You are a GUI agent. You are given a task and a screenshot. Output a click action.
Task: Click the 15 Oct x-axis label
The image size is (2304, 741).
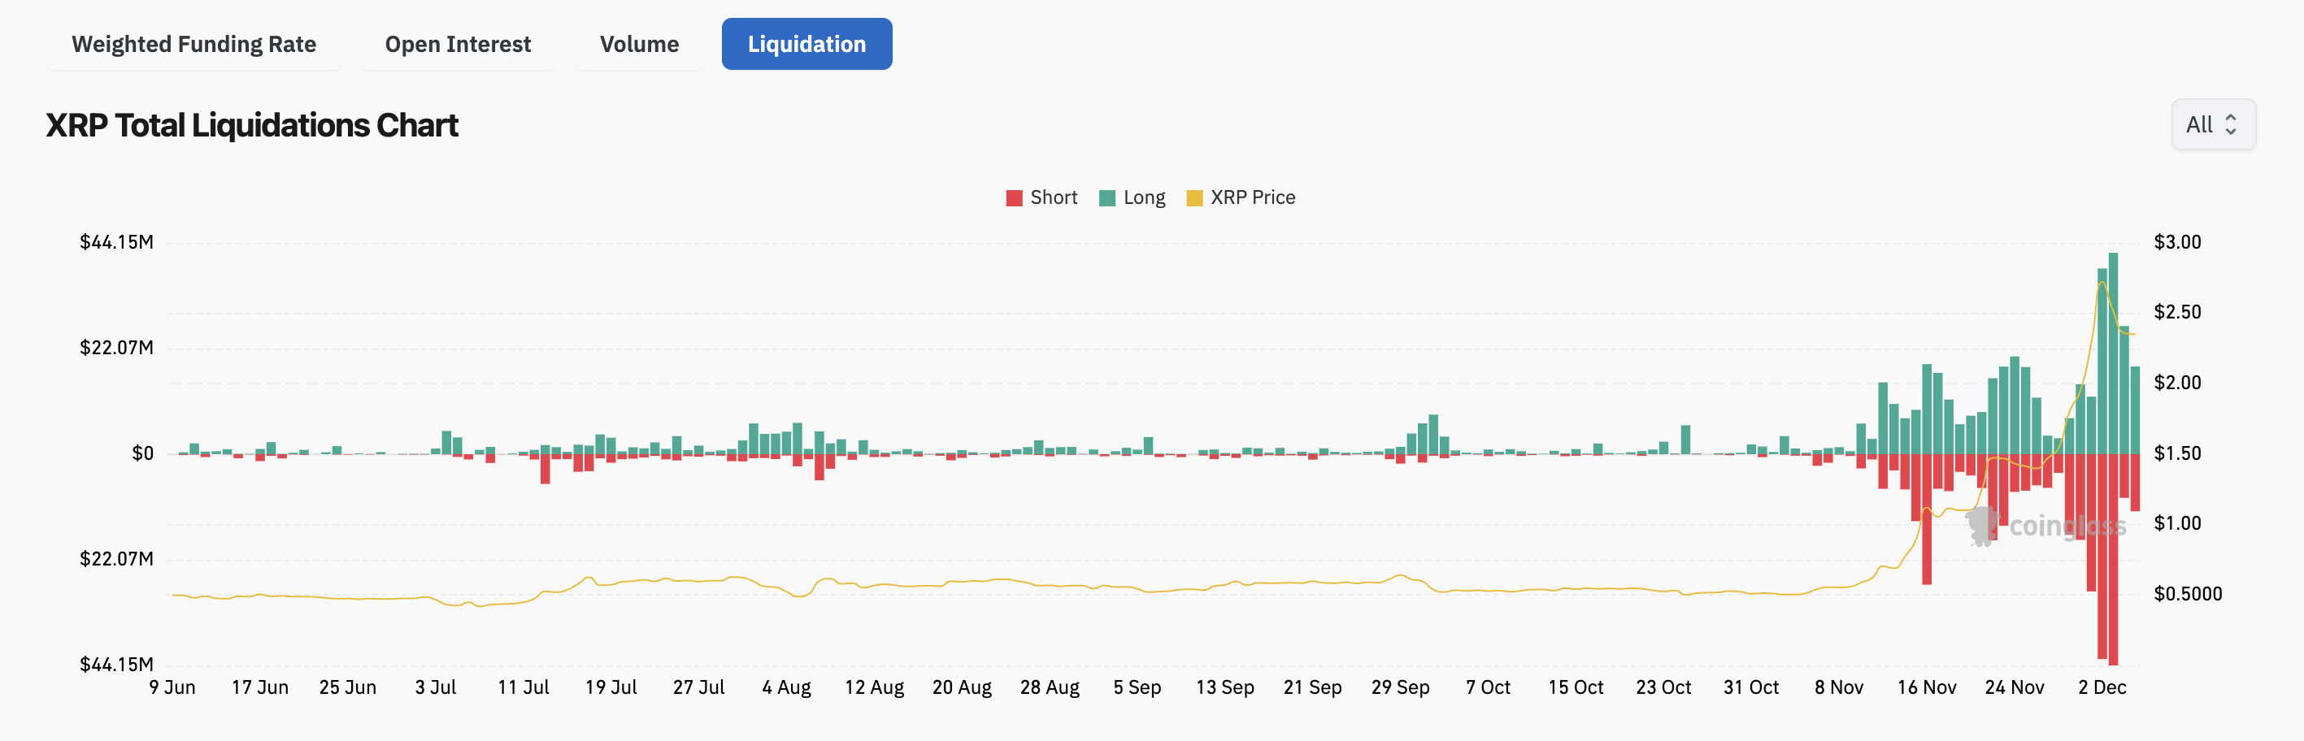tap(1575, 687)
